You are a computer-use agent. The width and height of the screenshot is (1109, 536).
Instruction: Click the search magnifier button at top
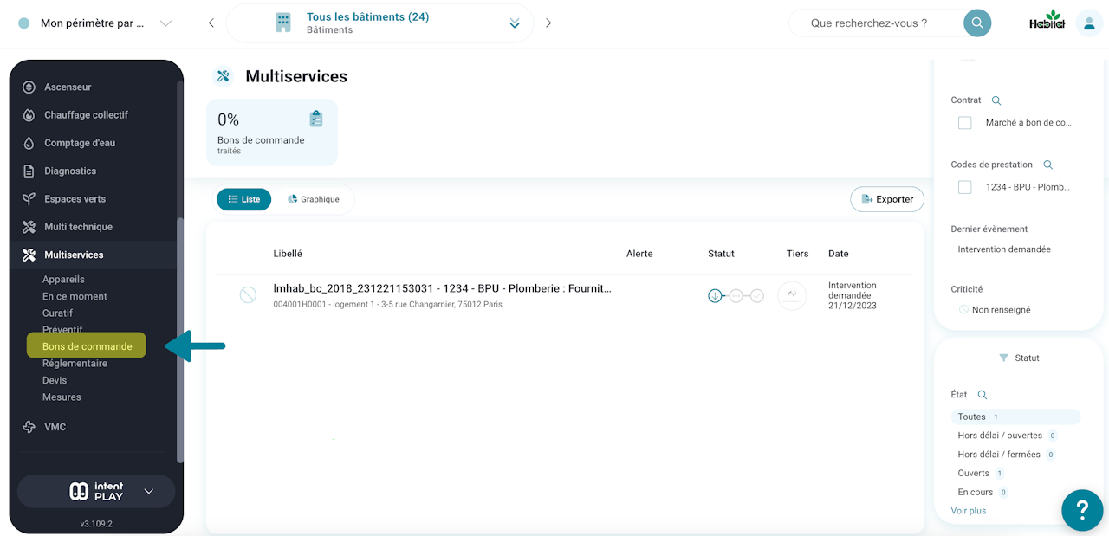pyautogui.click(x=977, y=23)
